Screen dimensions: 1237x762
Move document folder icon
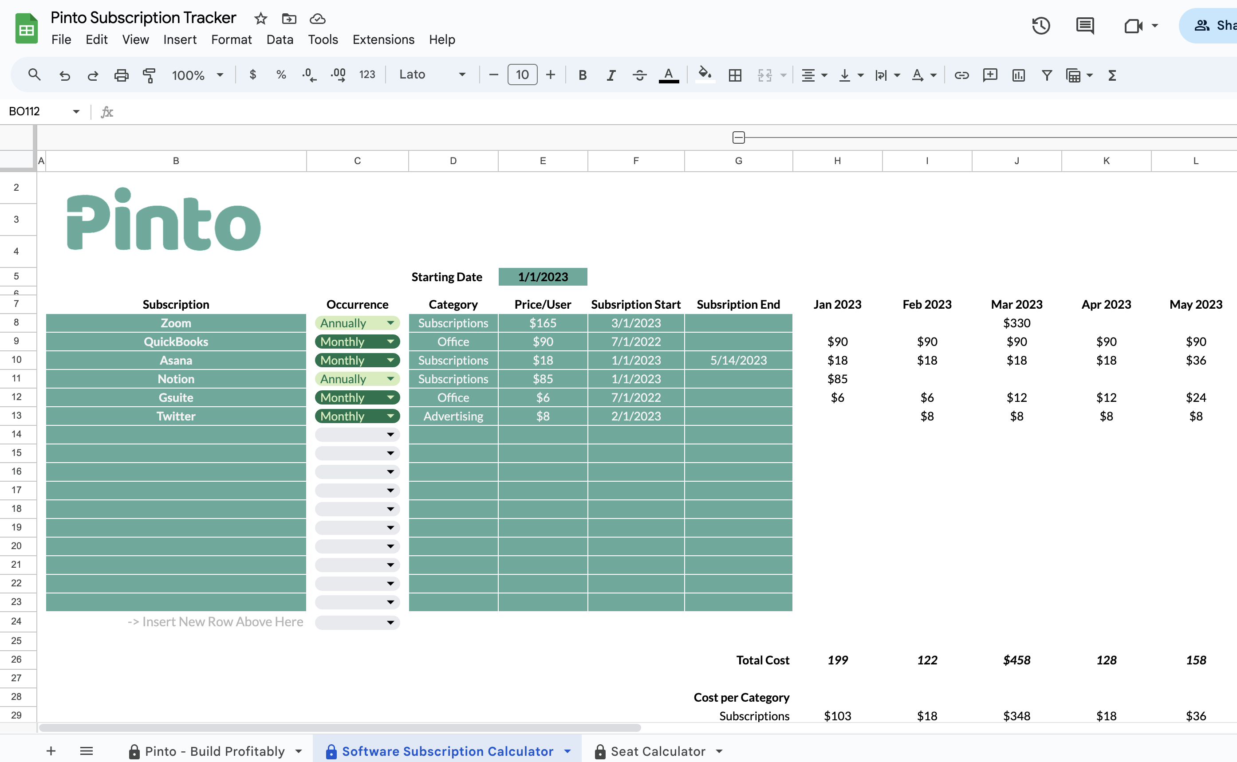(289, 19)
